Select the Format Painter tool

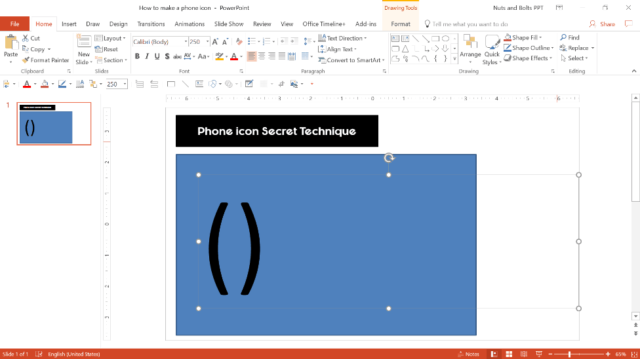tap(45, 60)
